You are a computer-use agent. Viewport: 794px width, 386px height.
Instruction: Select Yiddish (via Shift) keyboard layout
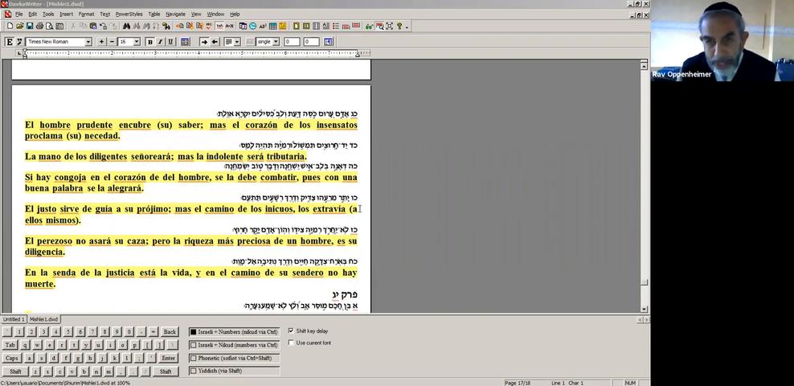pos(234,371)
